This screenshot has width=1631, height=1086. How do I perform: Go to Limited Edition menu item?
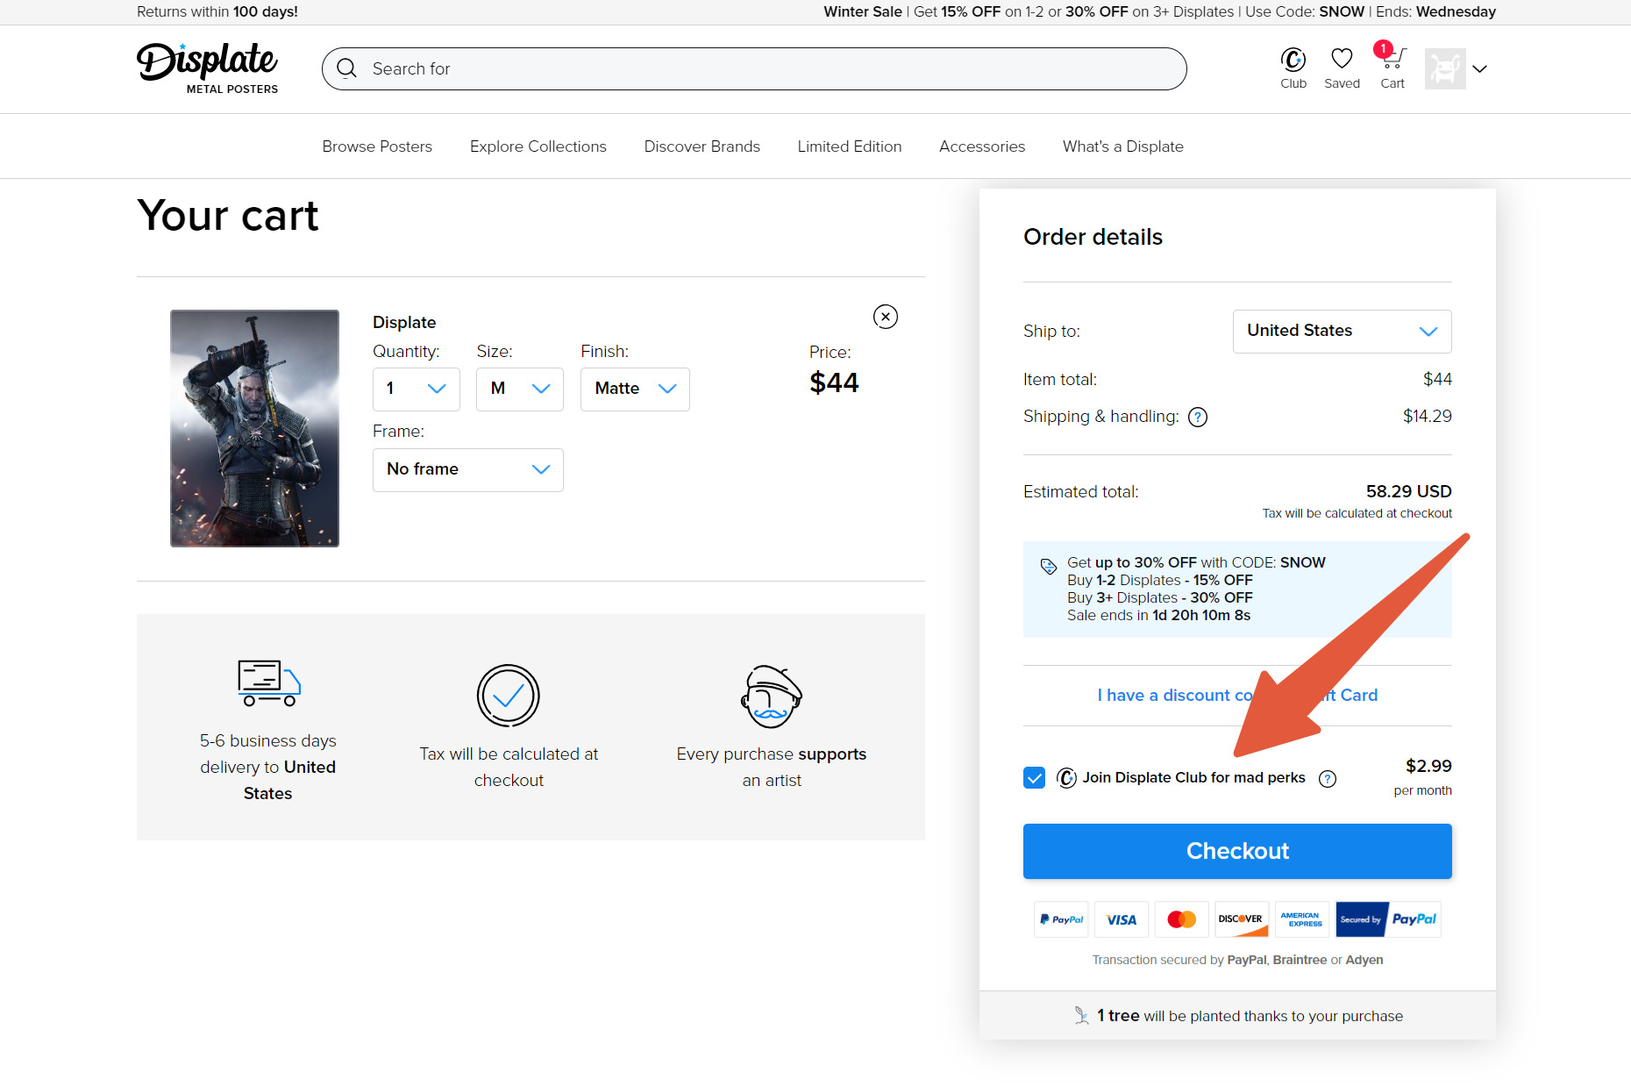(849, 146)
